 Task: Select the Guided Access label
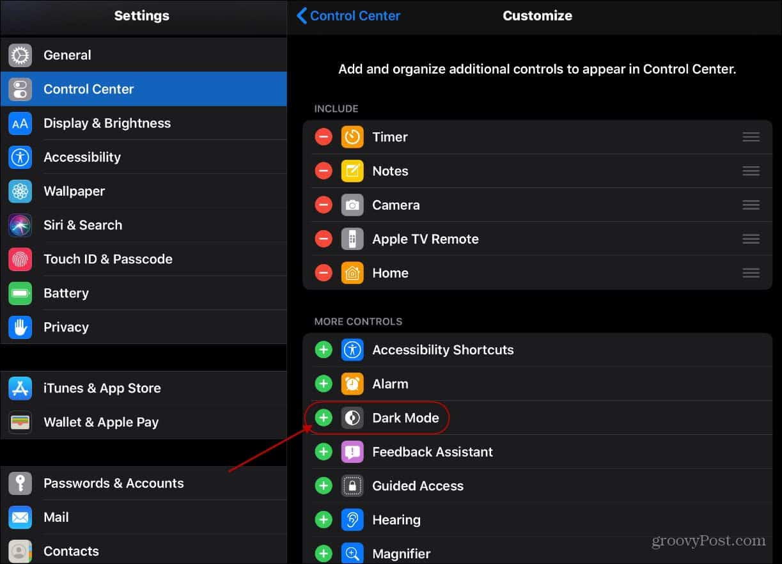(418, 486)
